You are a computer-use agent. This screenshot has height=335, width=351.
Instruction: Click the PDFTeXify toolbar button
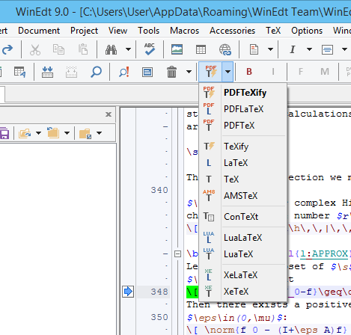[x=210, y=72]
